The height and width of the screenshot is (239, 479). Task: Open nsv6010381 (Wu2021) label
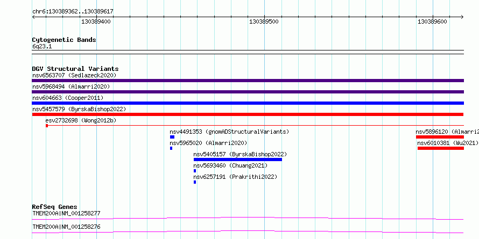[x=448, y=143]
